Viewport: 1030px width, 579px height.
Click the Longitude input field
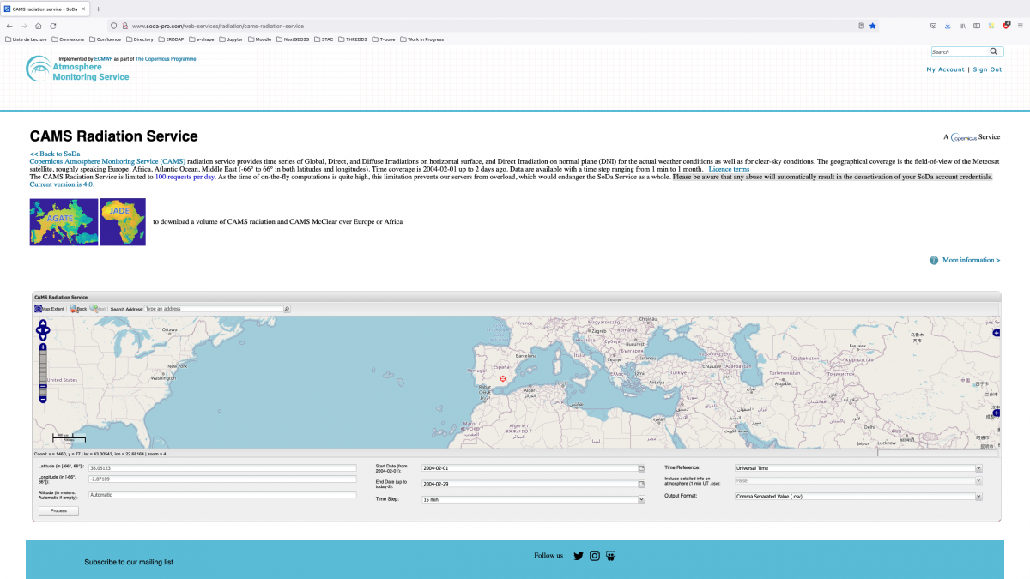coord(221,479)
